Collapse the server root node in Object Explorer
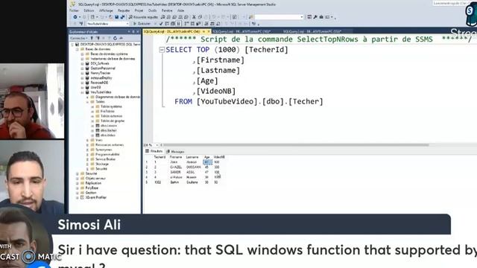This screenshot has height=268, width=477. [x=73, y=45]
